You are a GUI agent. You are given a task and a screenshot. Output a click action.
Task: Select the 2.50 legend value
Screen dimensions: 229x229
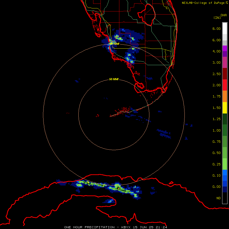tap(217, 74)
